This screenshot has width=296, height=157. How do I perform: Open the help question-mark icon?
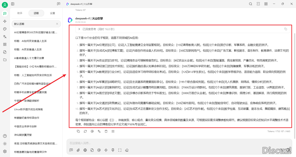click(5, 136)
